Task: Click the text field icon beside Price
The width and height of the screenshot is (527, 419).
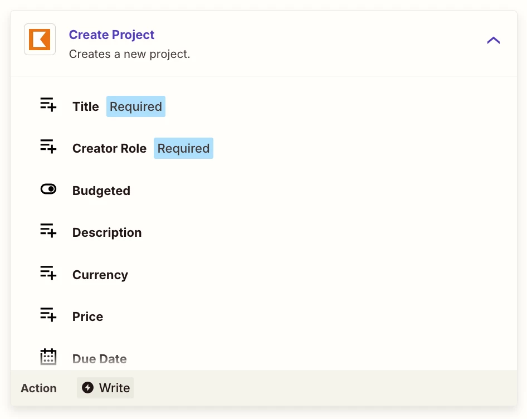Action: (x=48, y=315)
